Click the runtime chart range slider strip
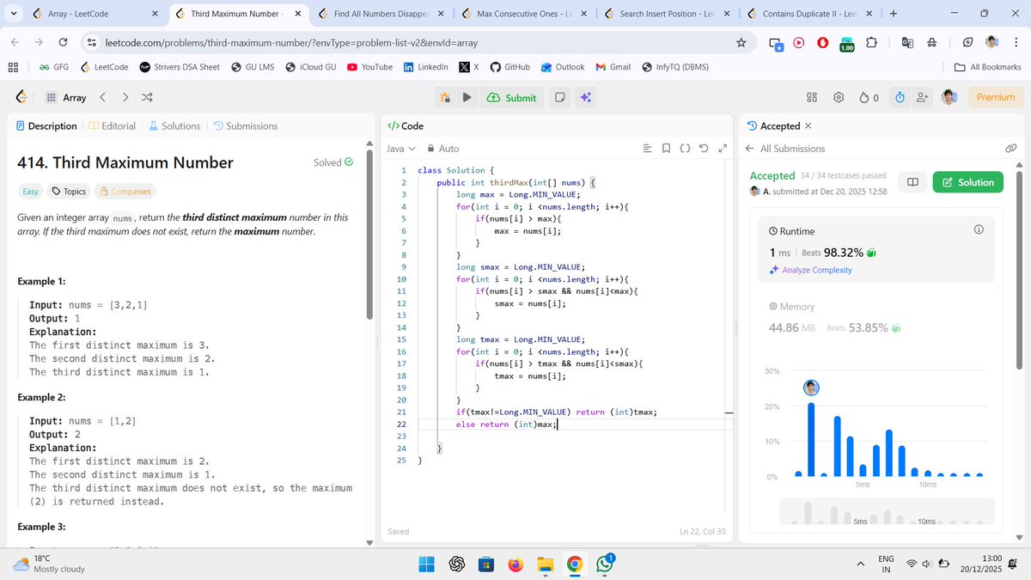Screen dimensions: 1031x580 coord(886,512)
